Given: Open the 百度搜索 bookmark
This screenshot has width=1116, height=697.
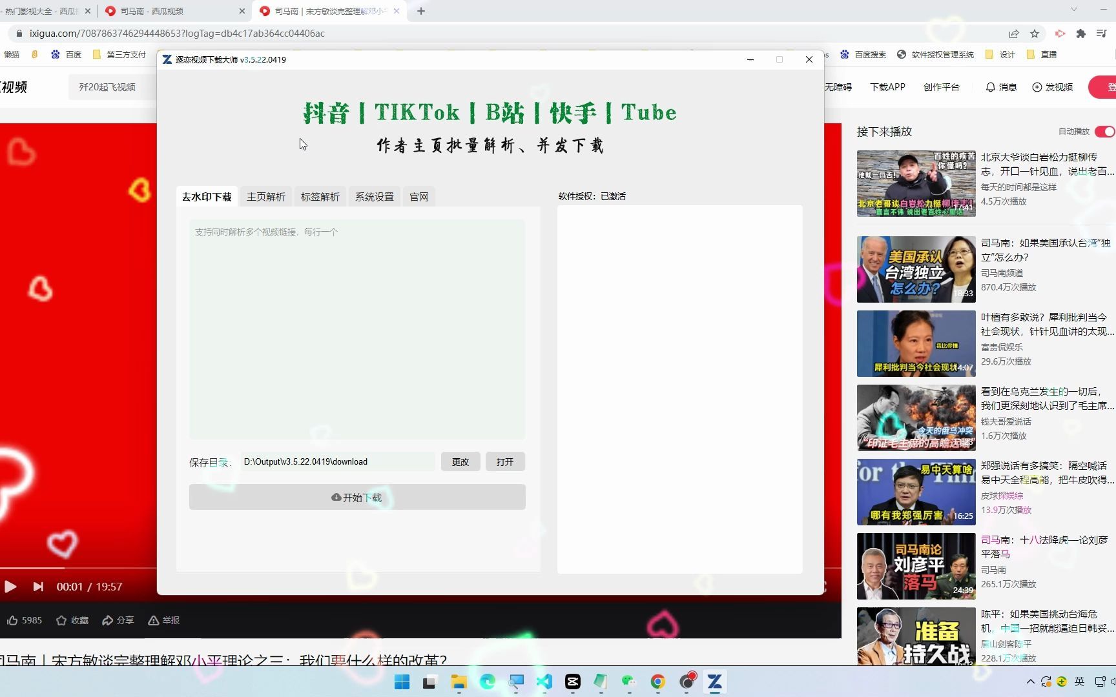Looking at the screenshot, I should 863,55.
